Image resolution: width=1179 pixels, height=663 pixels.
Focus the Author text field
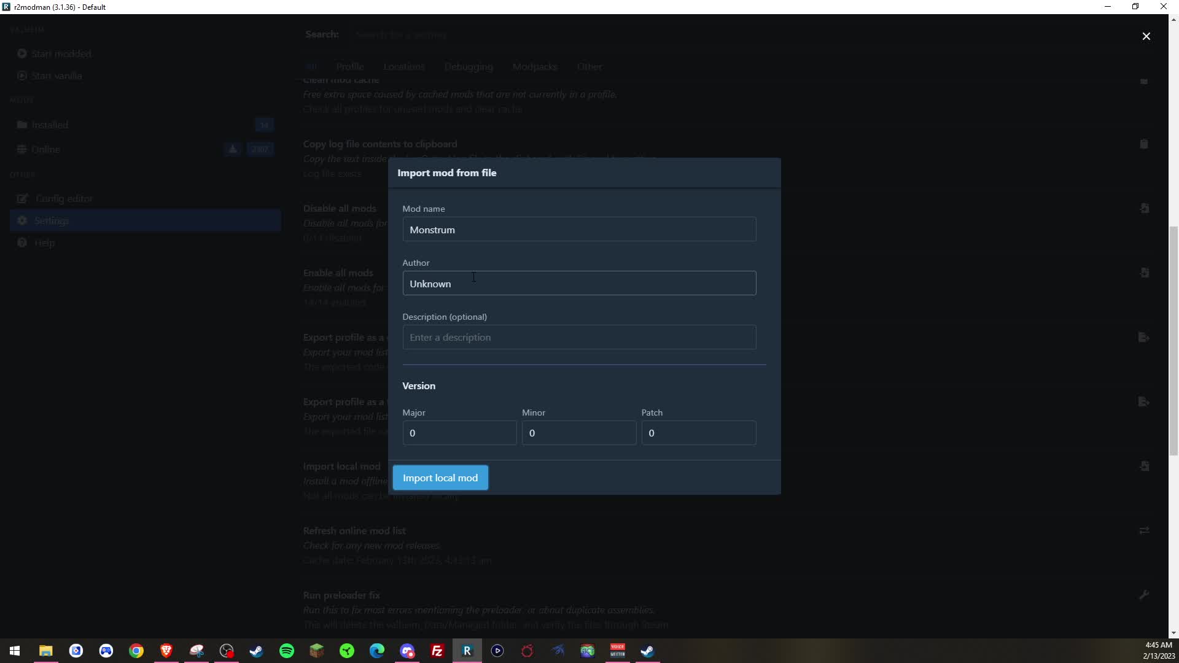[x=578, y=284]
